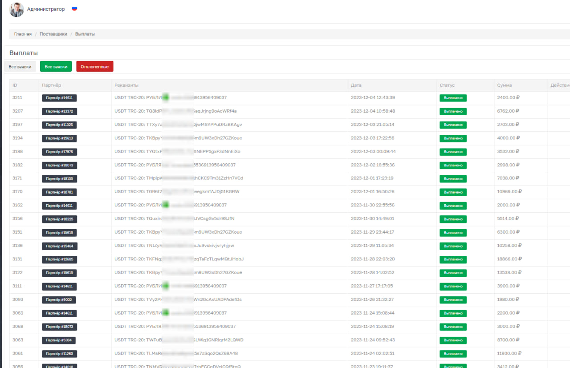Viewport: 570px width, 368px height.
Task: Open partner badge Партнёр #12685
Action: 59,259
